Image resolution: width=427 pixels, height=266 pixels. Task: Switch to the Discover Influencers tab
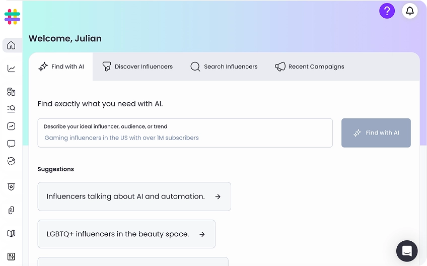(x=137, y=66)
